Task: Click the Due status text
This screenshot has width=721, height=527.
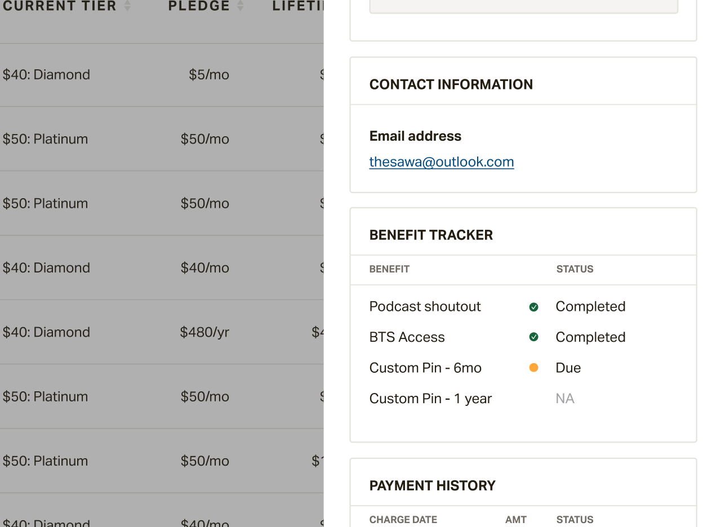Action: coord(568,368)
